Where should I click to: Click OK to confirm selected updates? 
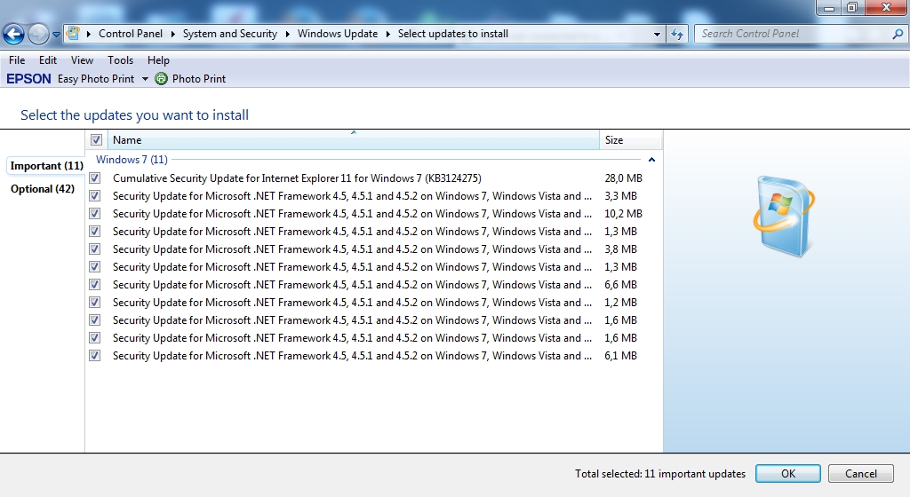tap(787, 474)
